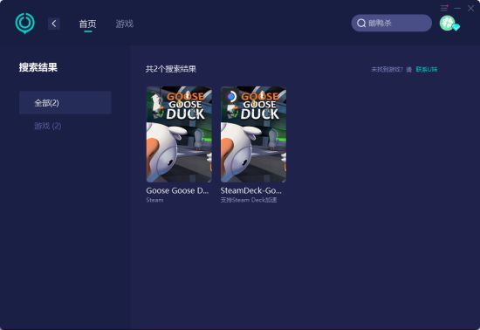This screenshot has height=330, width=480.
Task: Click the SteamDeck-Go... title text
Action: click(251, 190)
